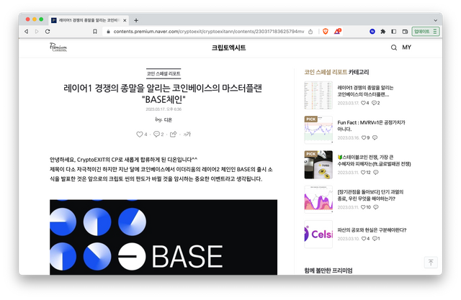Open the Brave Shields lion icon

tap(326, 32)
